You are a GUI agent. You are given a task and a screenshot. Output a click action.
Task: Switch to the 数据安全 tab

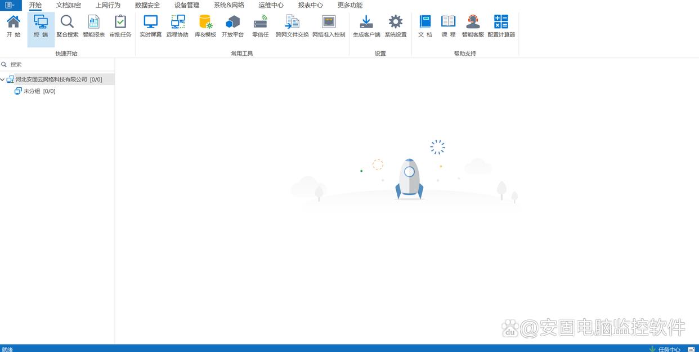coord(147,5)
